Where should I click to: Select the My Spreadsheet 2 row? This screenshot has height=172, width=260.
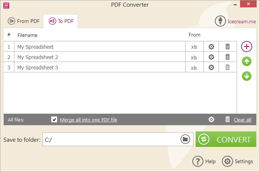[120, 57]
